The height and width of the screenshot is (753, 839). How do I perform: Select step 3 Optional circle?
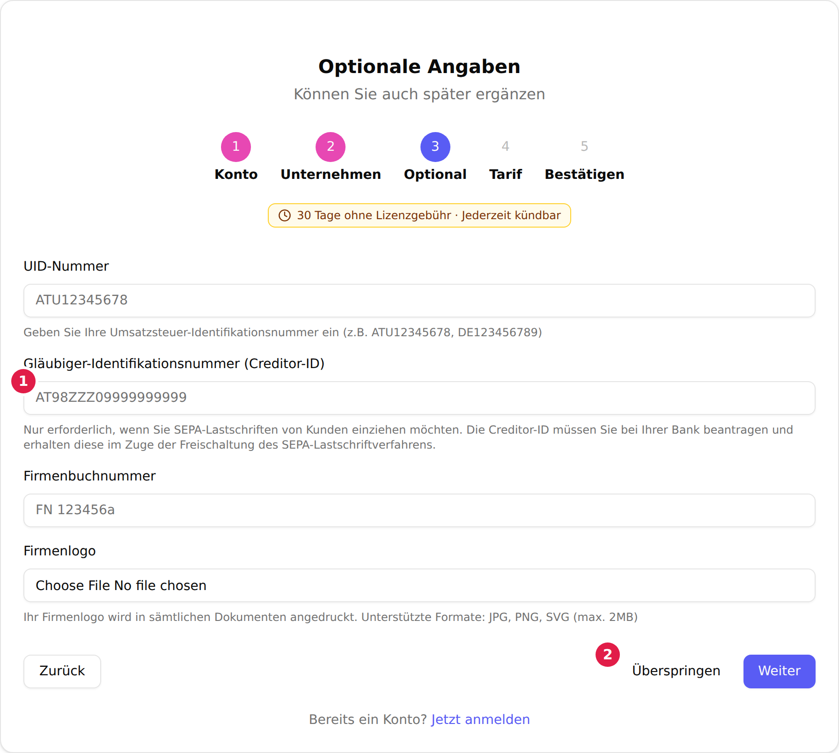point(435,147)
